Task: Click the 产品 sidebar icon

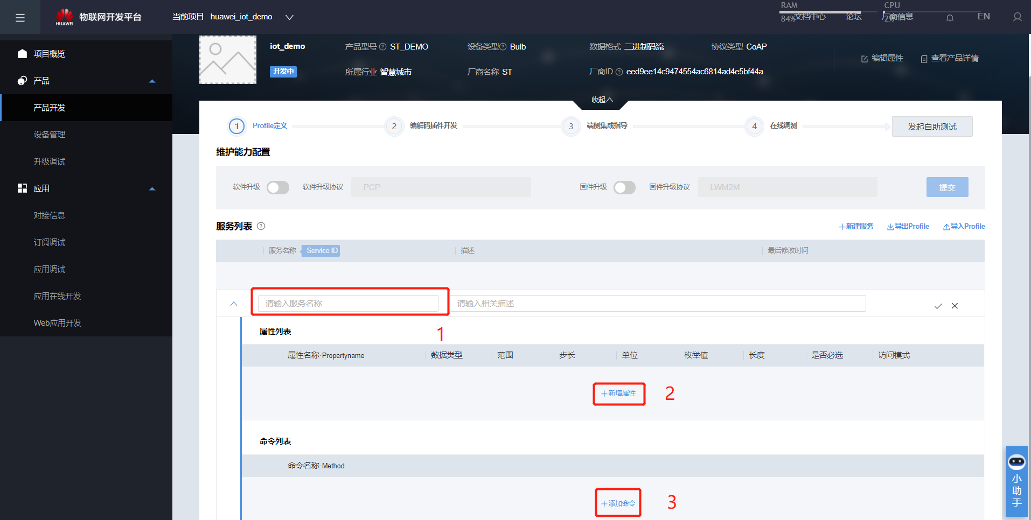Action: tap(22, 80)
